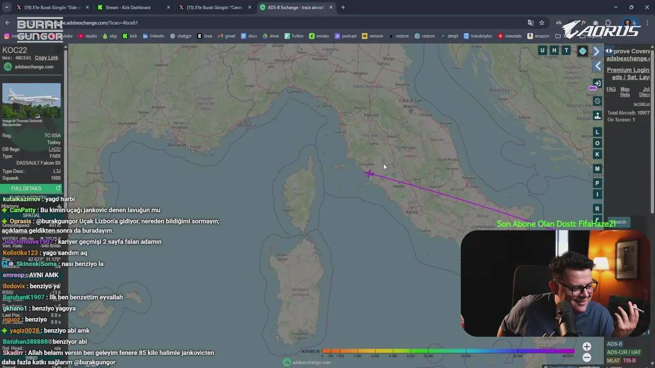Open the amazon bookmark
Image resolution: width=655 pixels, height=368 pixels.
point(538,36)
